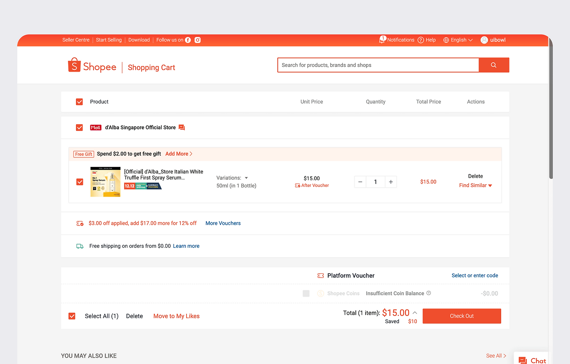Focus the product search field
Image resolution: width=570 pixels, height=364 pixels.
coord(378,65)
